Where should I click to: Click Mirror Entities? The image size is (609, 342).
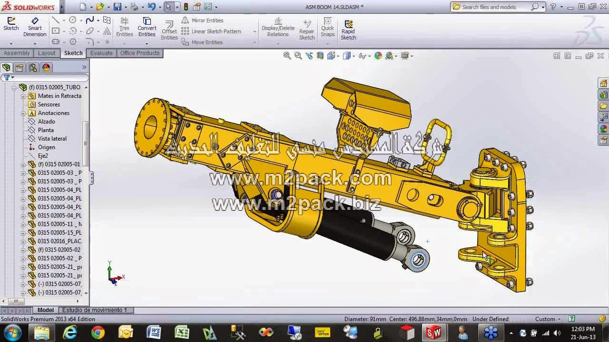click(203, 20)
